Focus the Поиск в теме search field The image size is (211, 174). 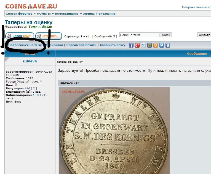(139, 35)
